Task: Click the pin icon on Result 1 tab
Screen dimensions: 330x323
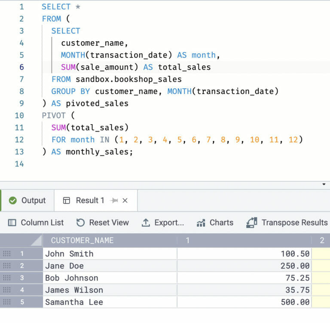Action: click(x=114, y=201)
